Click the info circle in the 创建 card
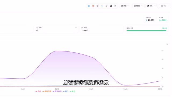 (76, 27)
